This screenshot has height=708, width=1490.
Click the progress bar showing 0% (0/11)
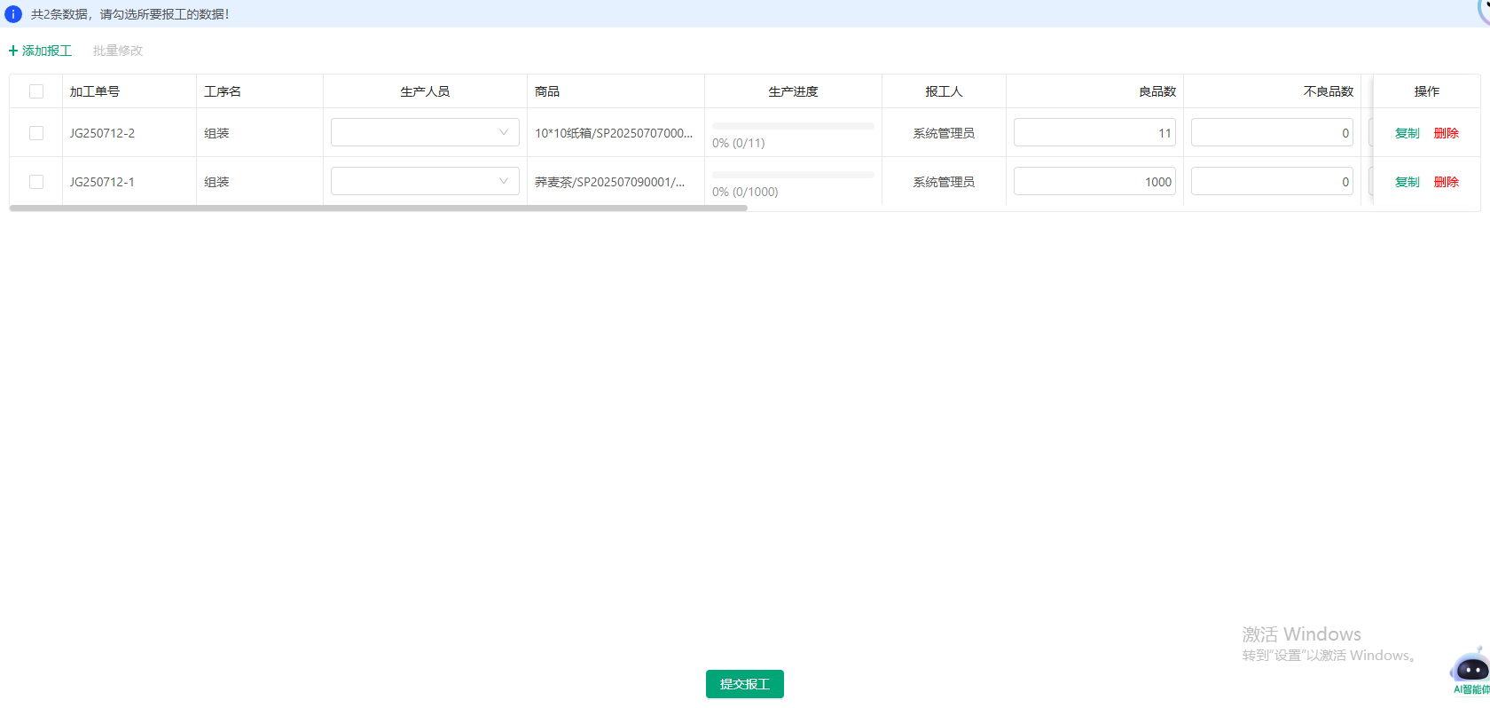(x=793, y=126)
